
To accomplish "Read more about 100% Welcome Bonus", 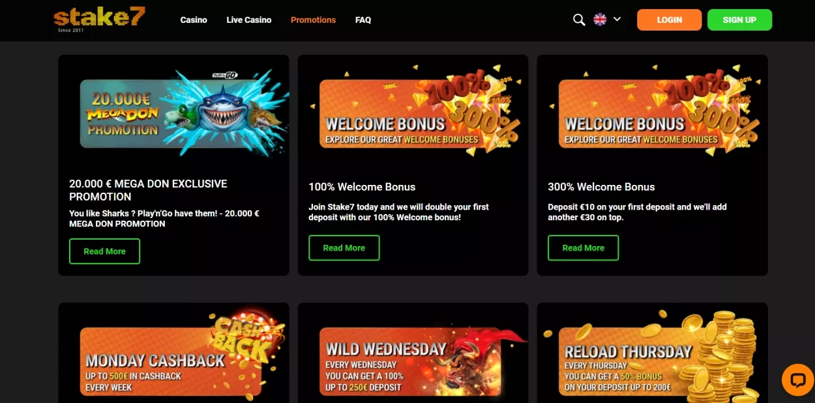I will click(344, 248).
